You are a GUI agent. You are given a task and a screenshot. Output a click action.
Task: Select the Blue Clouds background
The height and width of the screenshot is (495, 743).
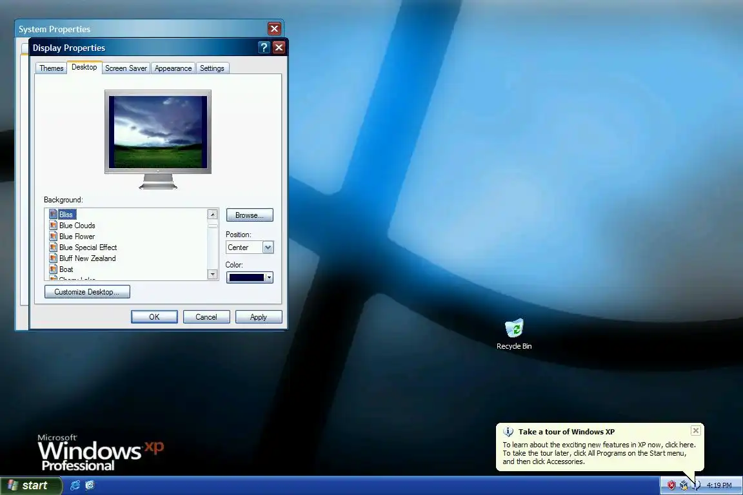[77, 226]
